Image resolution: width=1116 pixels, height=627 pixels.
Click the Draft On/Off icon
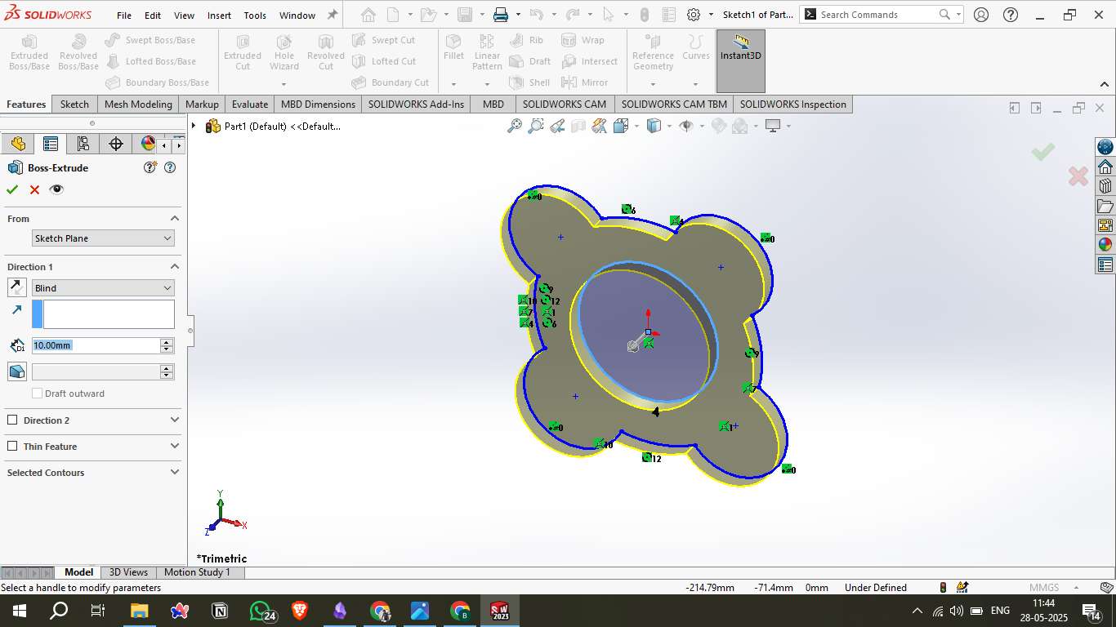[16, 371]
